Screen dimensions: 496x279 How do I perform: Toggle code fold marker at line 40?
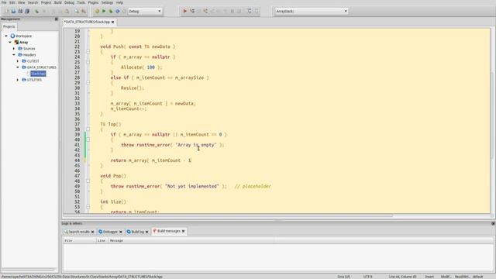click(x=88, y=139)
